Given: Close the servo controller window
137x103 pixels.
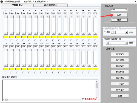Looking at the screenshot, I should tap(135, 2).
